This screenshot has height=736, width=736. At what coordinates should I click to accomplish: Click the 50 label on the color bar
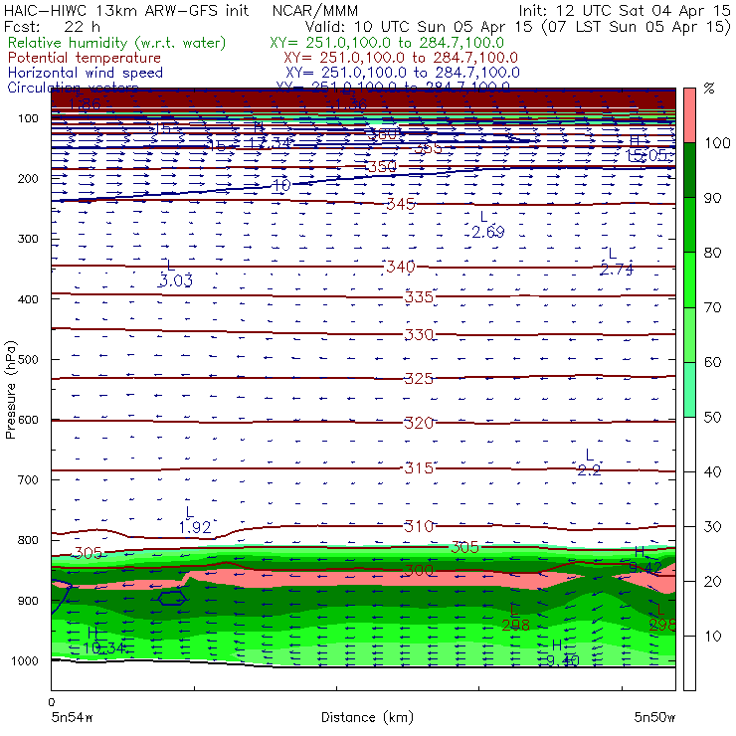(x=713, y=418)
